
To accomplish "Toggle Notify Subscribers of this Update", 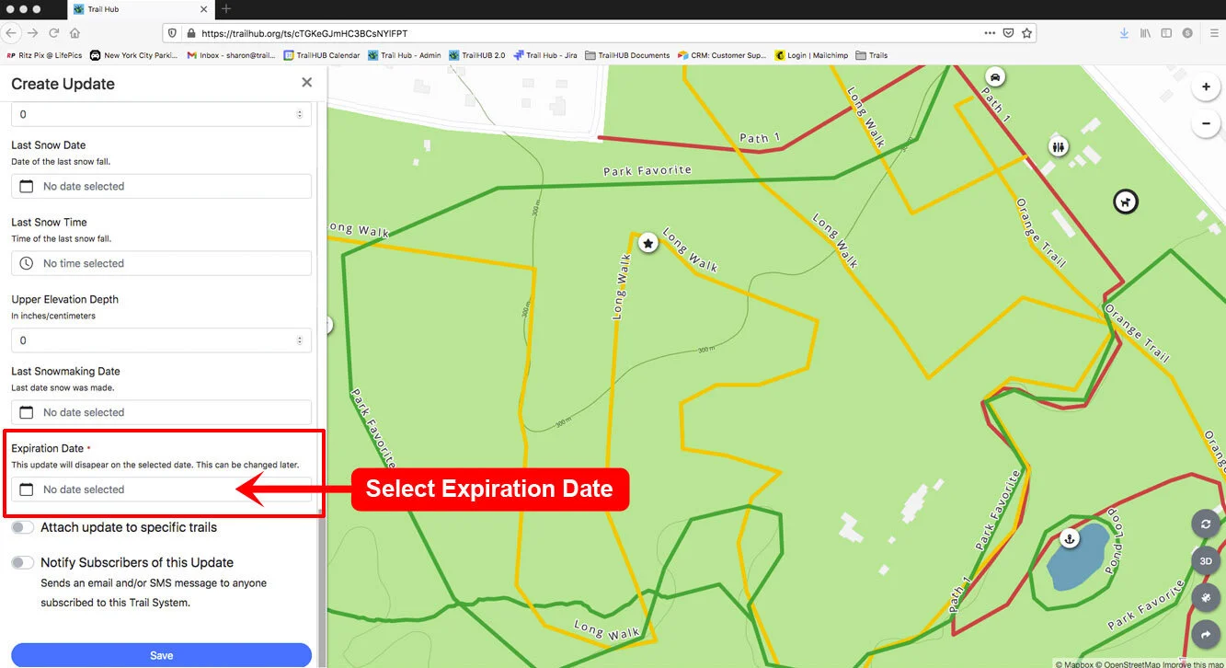I will coord(23,562).
